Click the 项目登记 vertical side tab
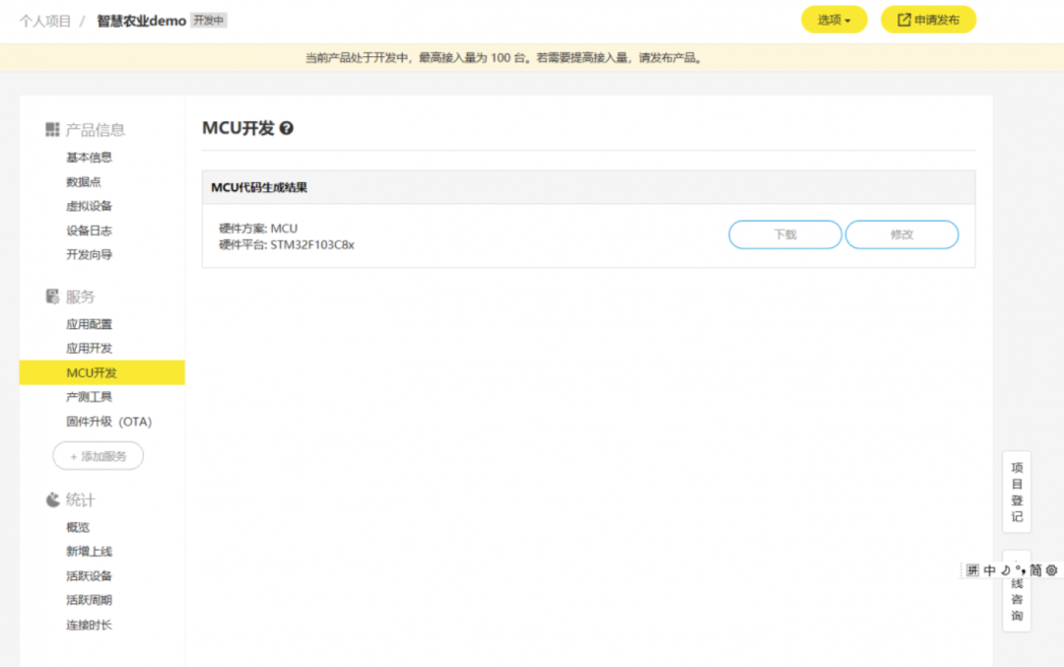1064x667 pixels. click(x=1017, y=490)
